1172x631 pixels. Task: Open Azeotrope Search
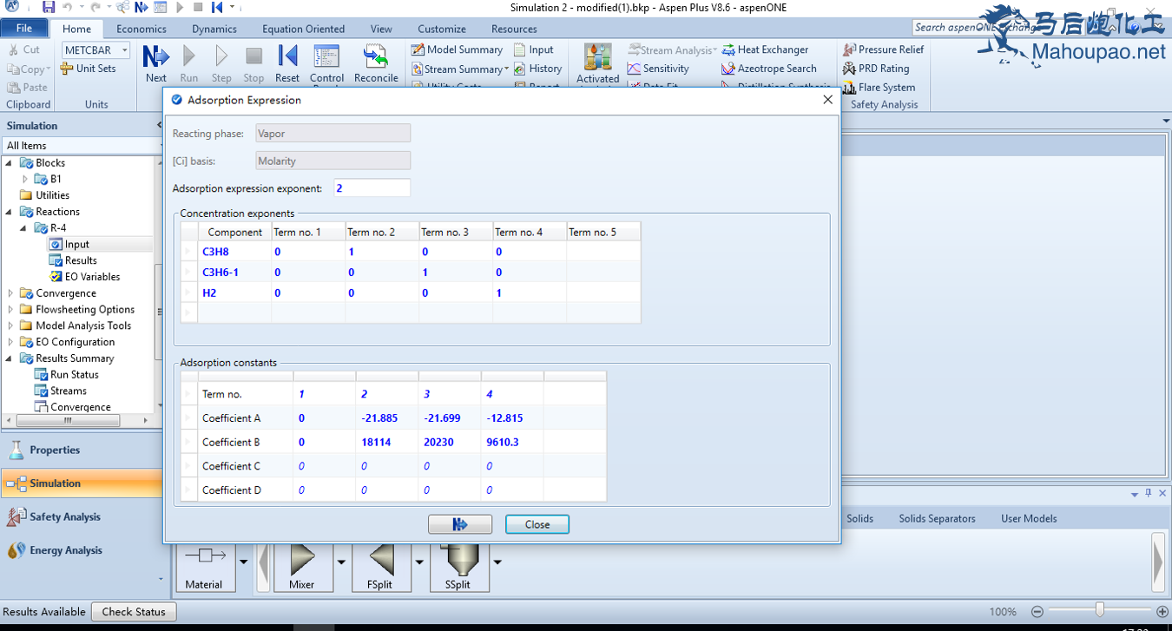pyautogui.click(x=769, y=69)
